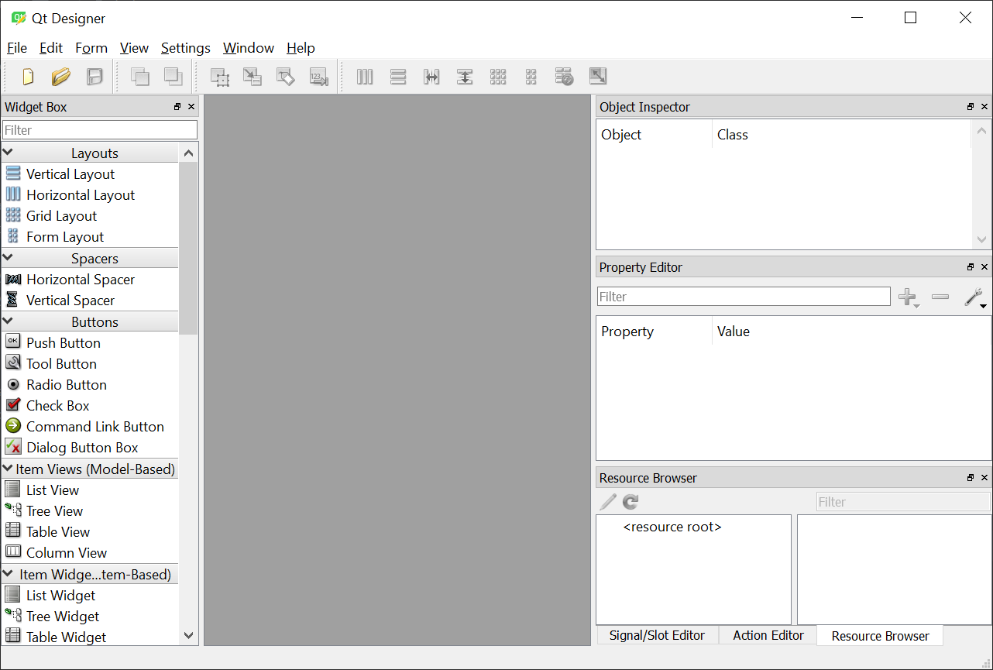The height and width of the screenshot is (670, 993).
Task: Switch to the Action Editor tab
Action: pyautogui.click(x=768, y=635)
